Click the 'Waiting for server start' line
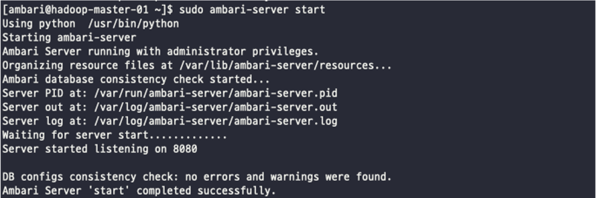The image size is (596, 198). pos(115,135)
